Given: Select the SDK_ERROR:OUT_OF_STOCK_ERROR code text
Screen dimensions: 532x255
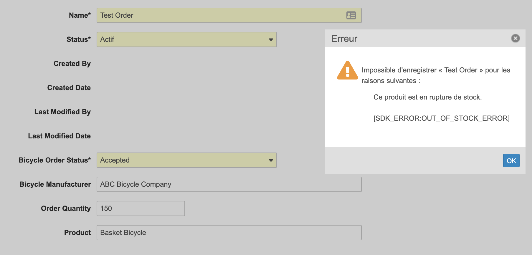Looking at the screenshot, I should 442,118.
